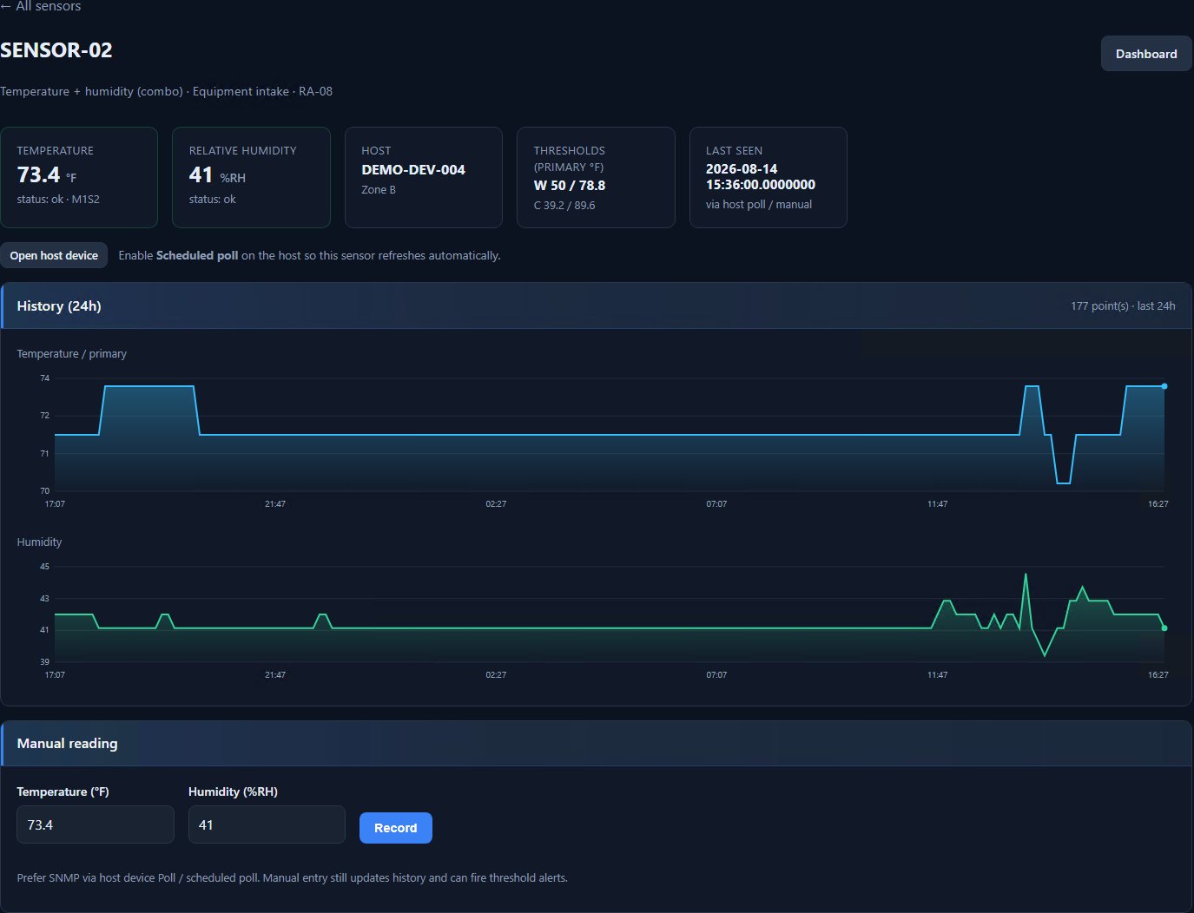Select the Temperature summary card
The width and height of the screenshot is (1194, 913).
tap(79, 177)
